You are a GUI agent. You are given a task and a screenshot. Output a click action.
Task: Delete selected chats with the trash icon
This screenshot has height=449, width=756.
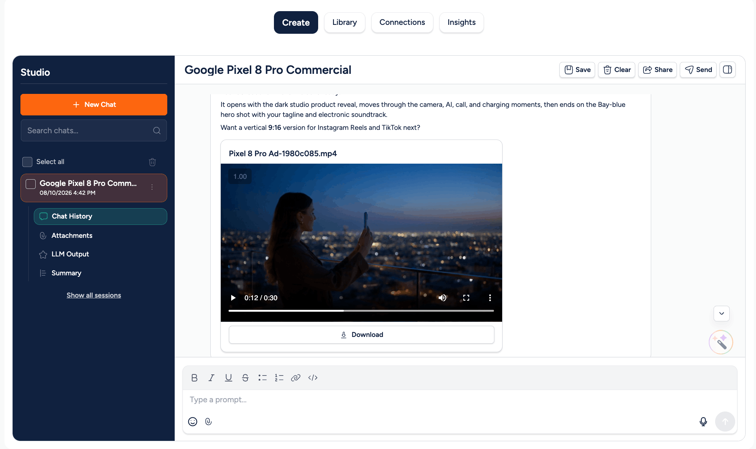152,162
